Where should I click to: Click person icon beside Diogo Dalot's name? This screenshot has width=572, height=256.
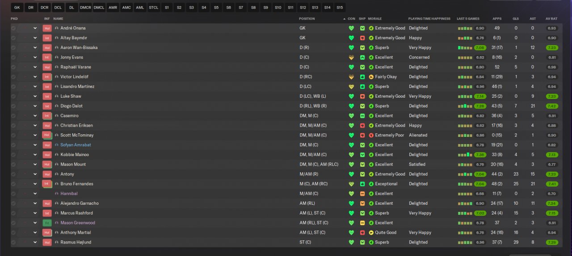click(x=57, y=106)
